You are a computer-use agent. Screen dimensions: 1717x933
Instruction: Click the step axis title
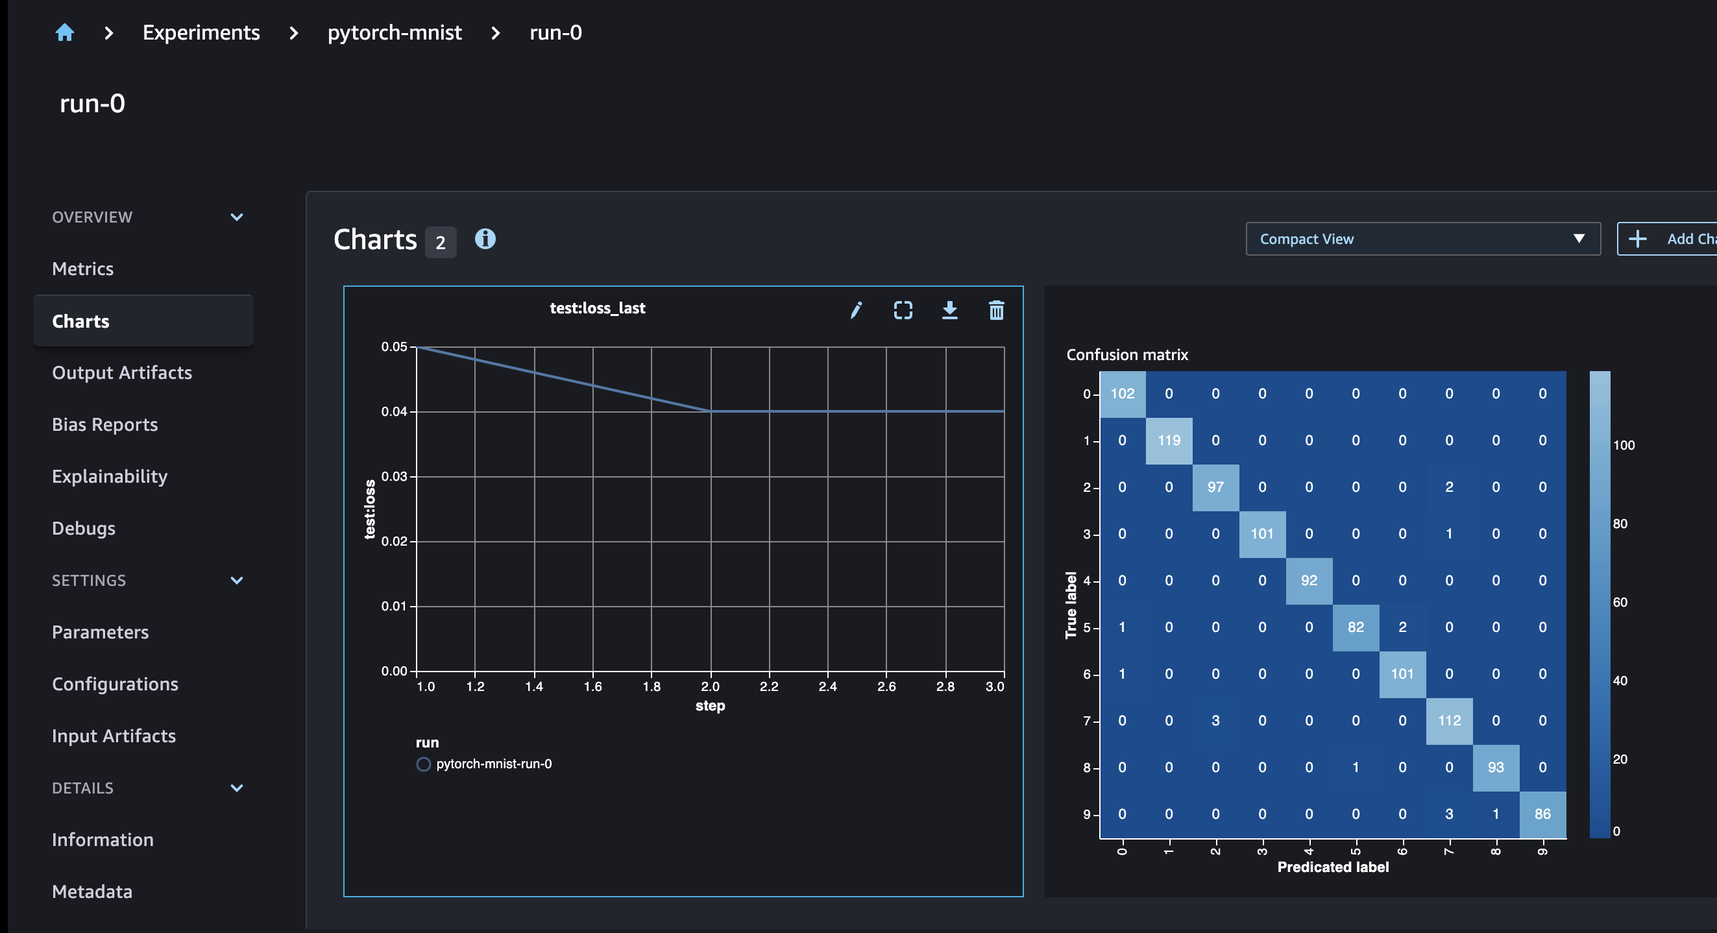point(710,706)
